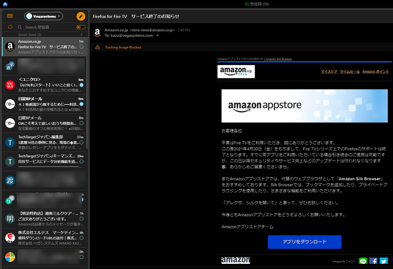This screenshot has width=393, height=269.
Task: Select the Smart Send (3) row
Action: 44,35
